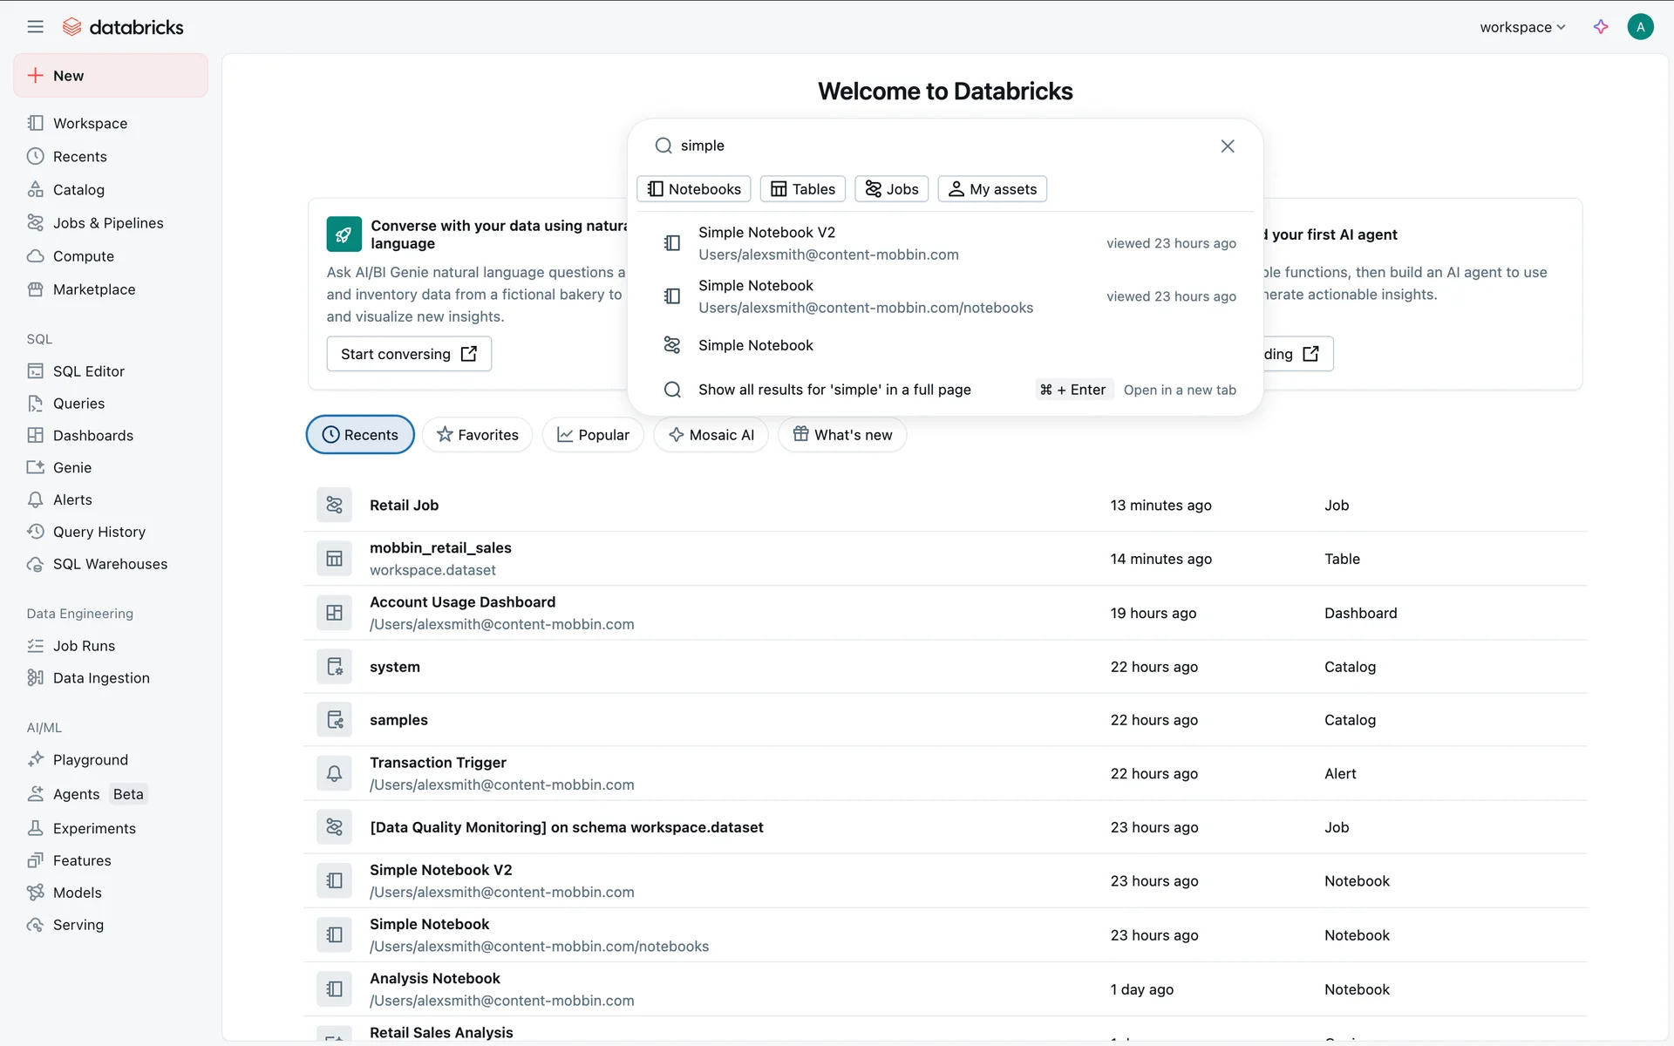
Task: Clear the search with X button
Action: click(x=1228, y=146)
